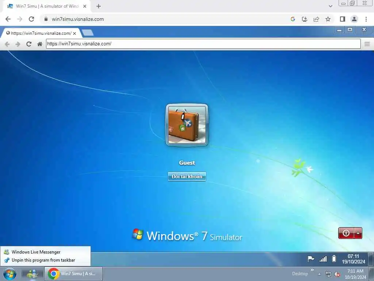
Task: Click Windows Live Messenger taskbar icon
Action: pos(33,274)
